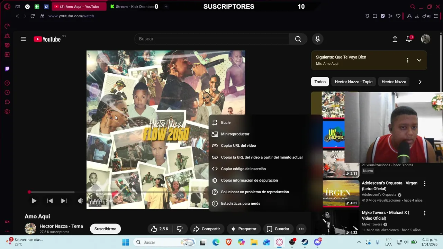Toggle Bucle loop in context menu
This screenshot has width=443, height=249.
coord(265,122)
